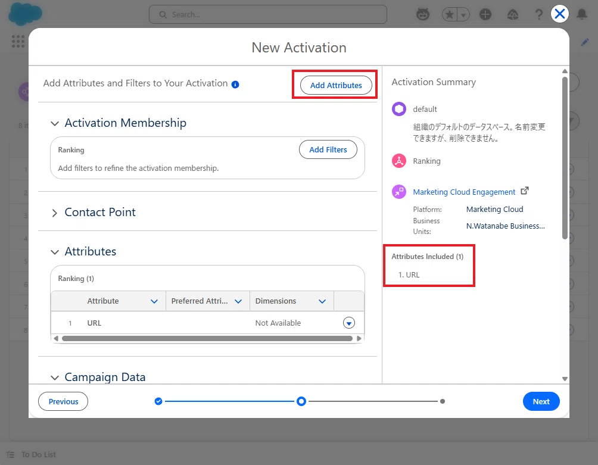Click the N.Watanabe Business... units value
This screenshot has width=598, height=465.
click(x=505, y=226)
